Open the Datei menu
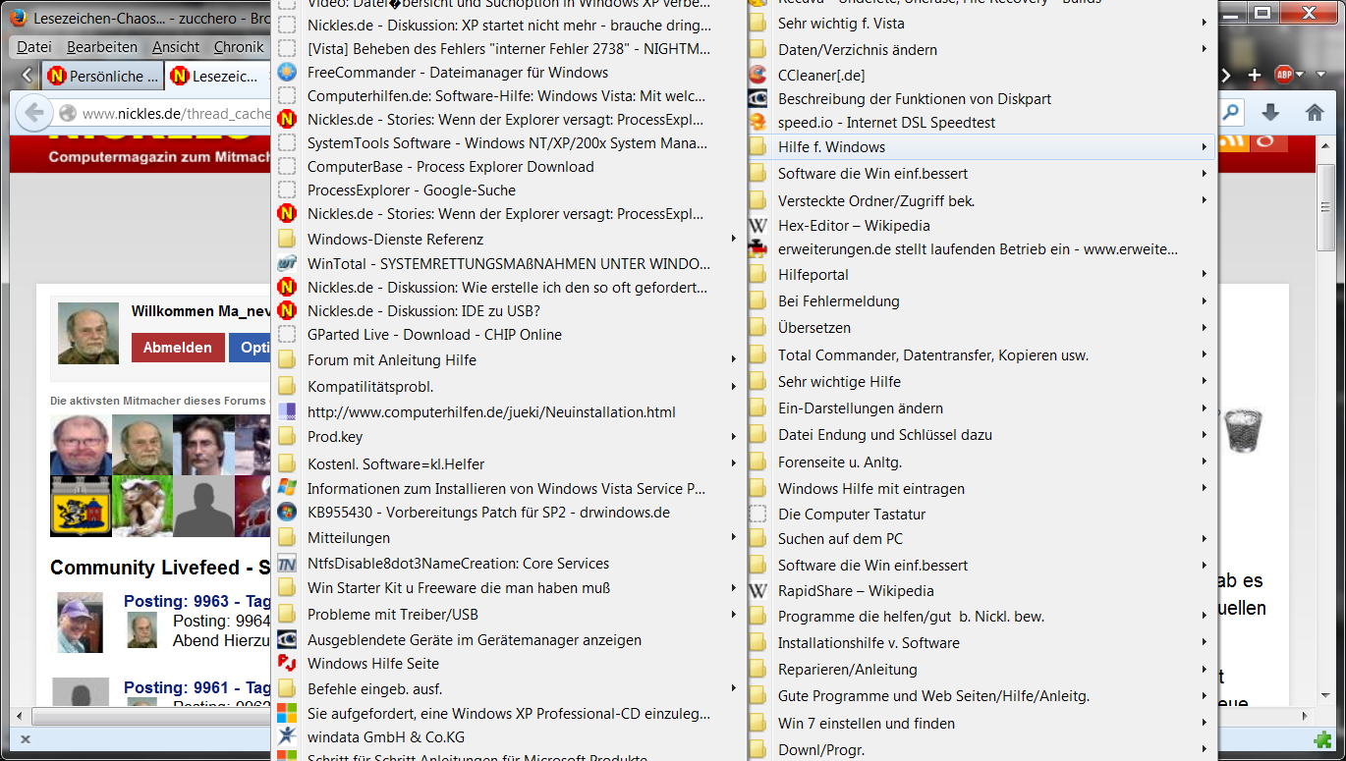The image size is (1346, 761). tap(34, 47)
